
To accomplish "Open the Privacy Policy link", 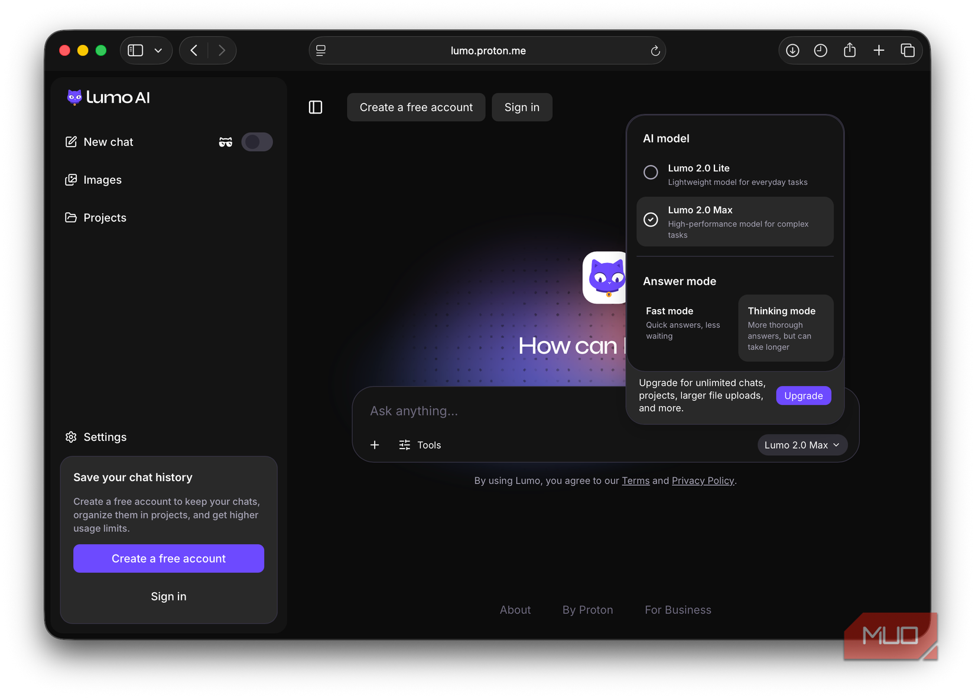I will coord(703,481).
